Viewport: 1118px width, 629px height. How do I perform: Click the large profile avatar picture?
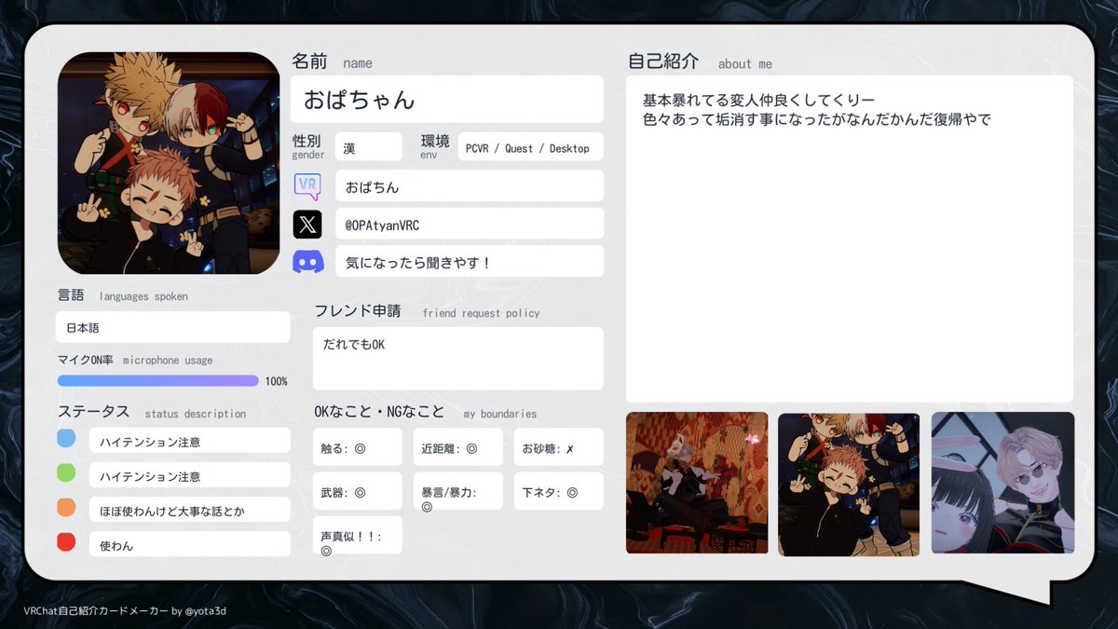coord(169,163)
